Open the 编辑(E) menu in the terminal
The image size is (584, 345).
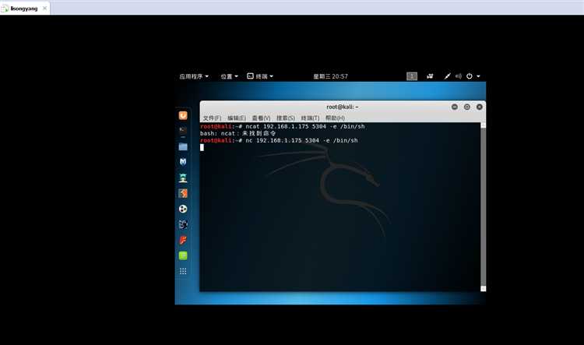(237, 118)
